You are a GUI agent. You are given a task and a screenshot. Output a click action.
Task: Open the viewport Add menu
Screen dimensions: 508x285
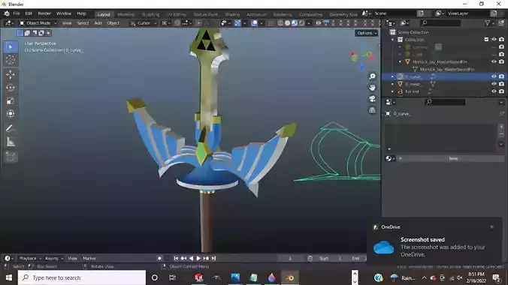coord(98,23)
